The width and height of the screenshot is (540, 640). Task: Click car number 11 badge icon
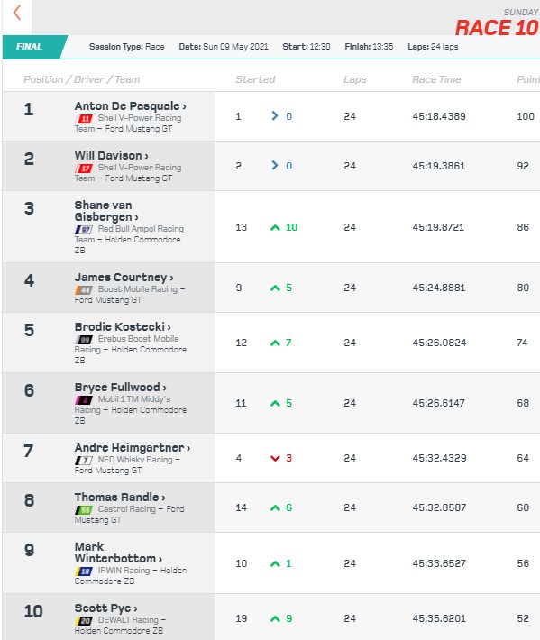tap(84, 119)
